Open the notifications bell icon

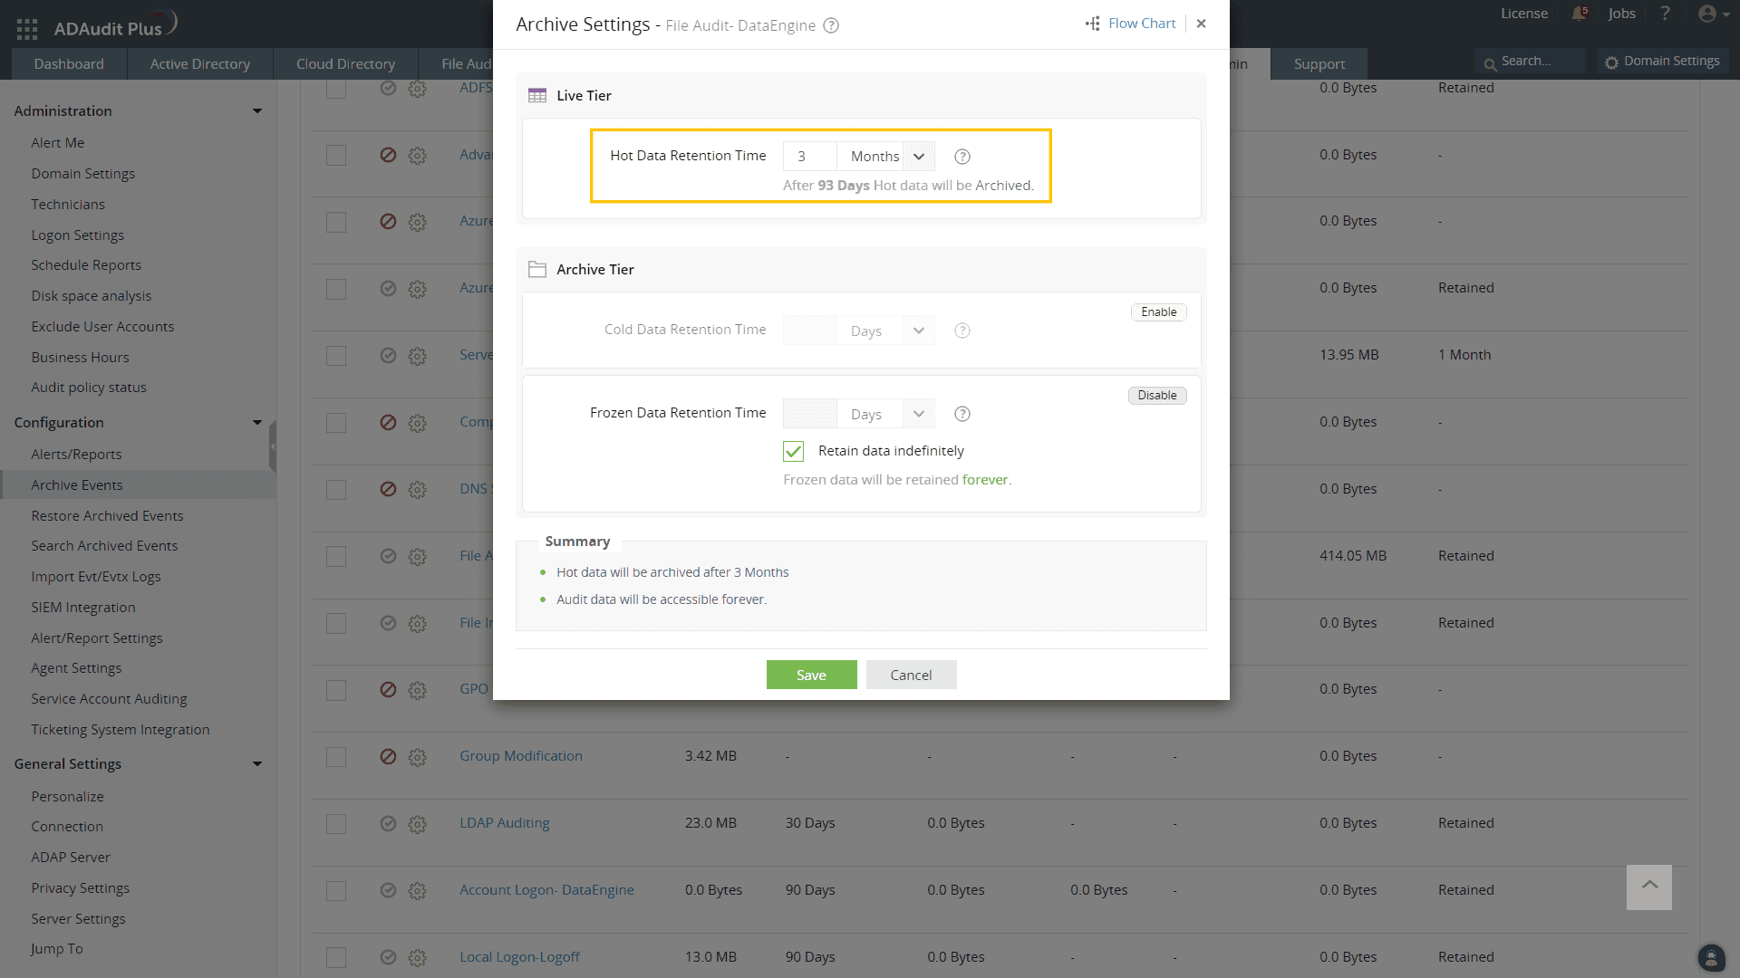[1580, 14]
